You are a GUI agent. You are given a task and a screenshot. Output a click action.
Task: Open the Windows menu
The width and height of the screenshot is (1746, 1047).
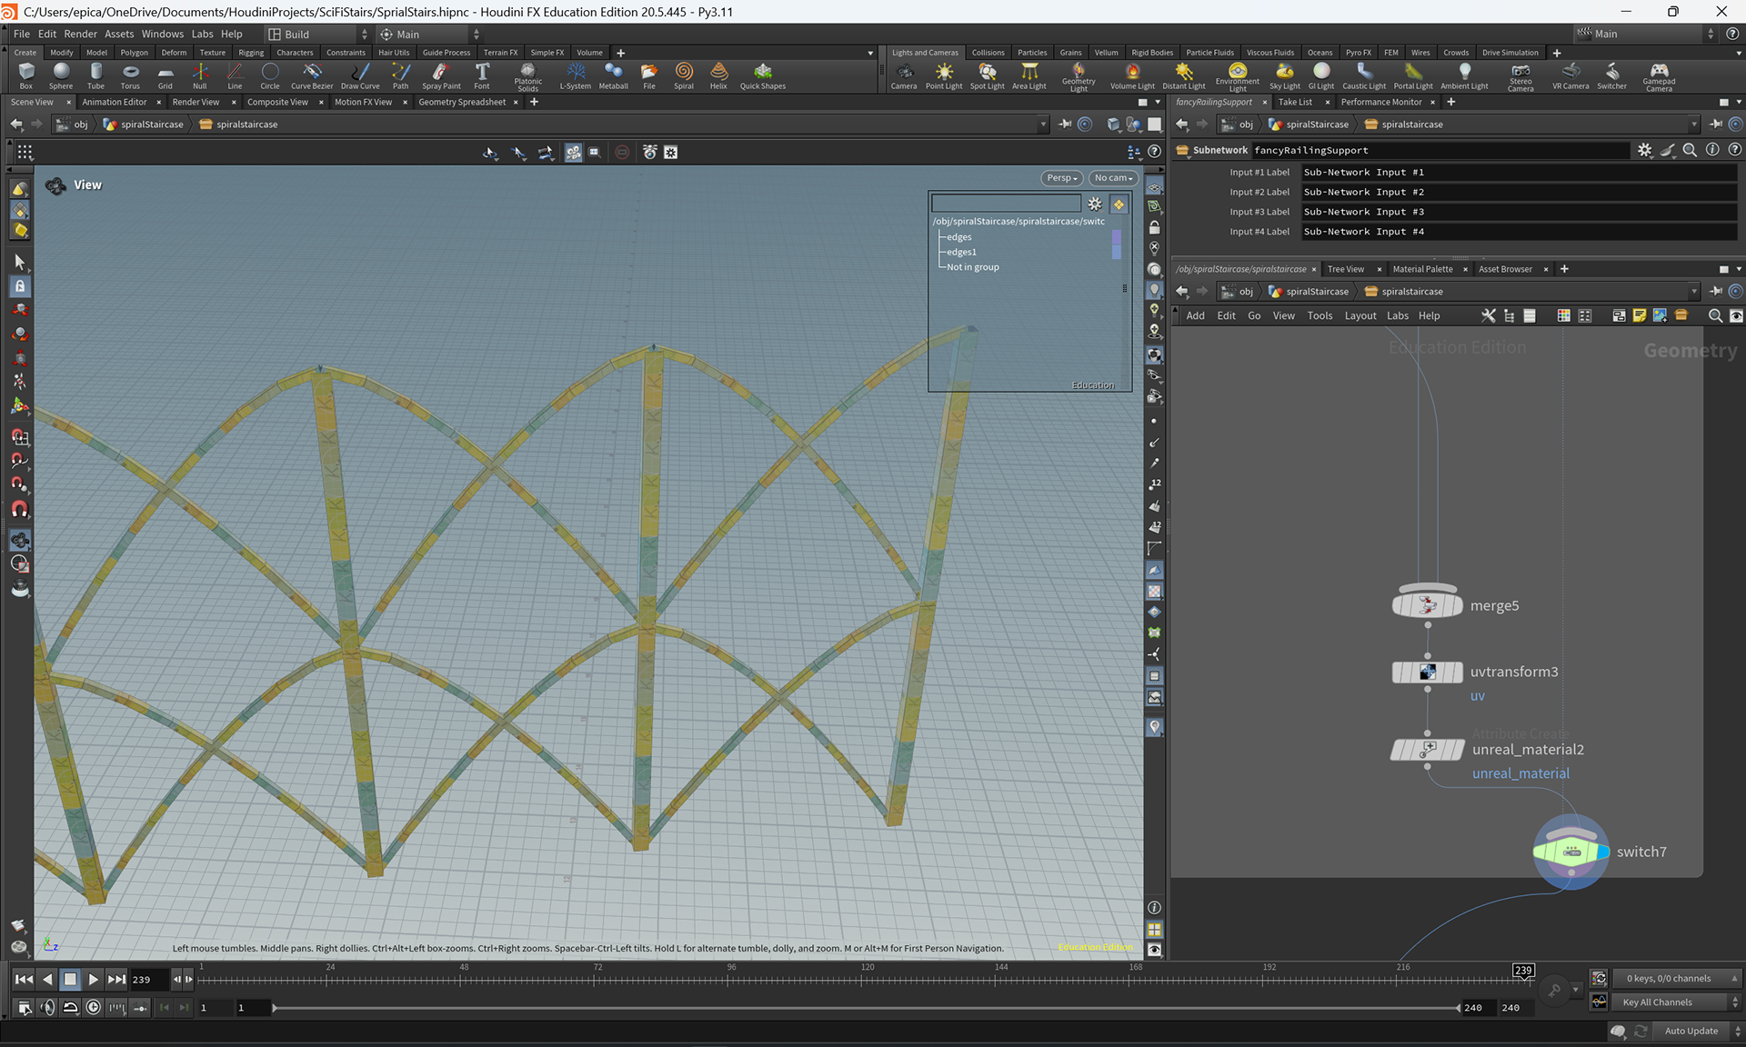tap(162, 34)
